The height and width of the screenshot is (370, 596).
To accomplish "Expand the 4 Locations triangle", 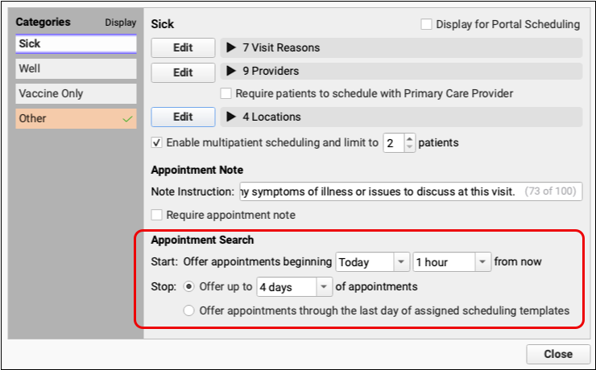I will (x=232, y=117).
